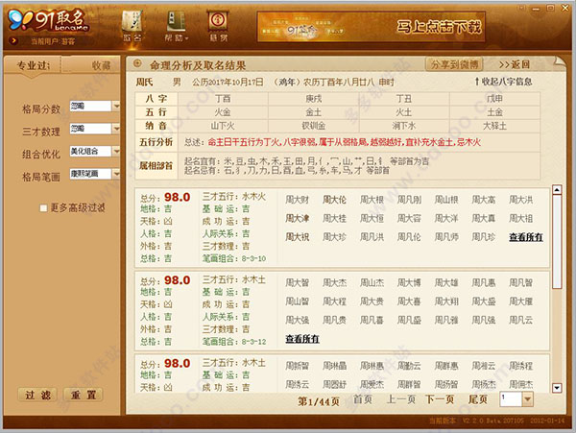Select the name 周大贵
This screenshot has width=576, height=433.
click(x=372, y=301)
